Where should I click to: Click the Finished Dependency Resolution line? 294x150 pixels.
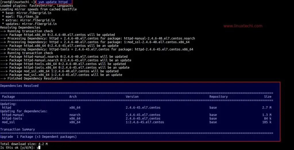click(31, 78)
